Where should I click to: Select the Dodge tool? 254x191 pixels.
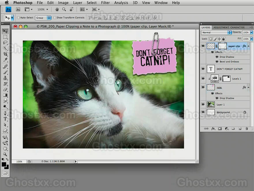[5, 106]
